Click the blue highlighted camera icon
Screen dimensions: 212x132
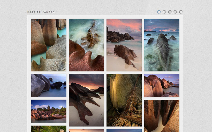pyautogui.click(x=159, y=12)
